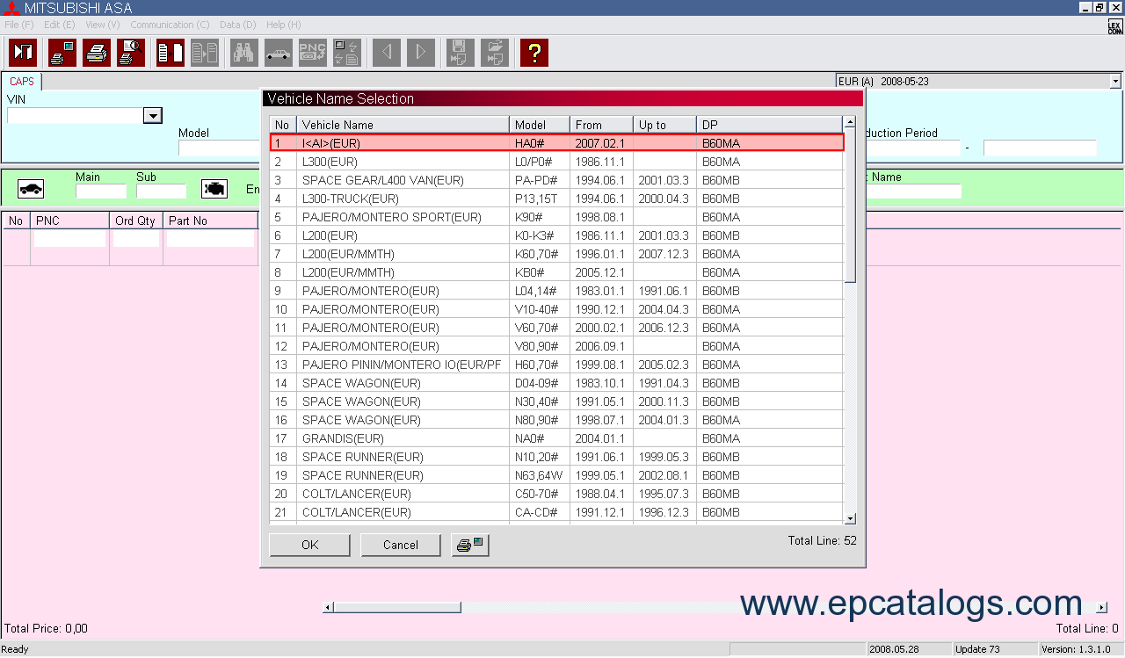Viewport: 1125px width, 658px height.
Task: Select L200(EUR) row with model K0-K3#
Action: click(556, 235)
